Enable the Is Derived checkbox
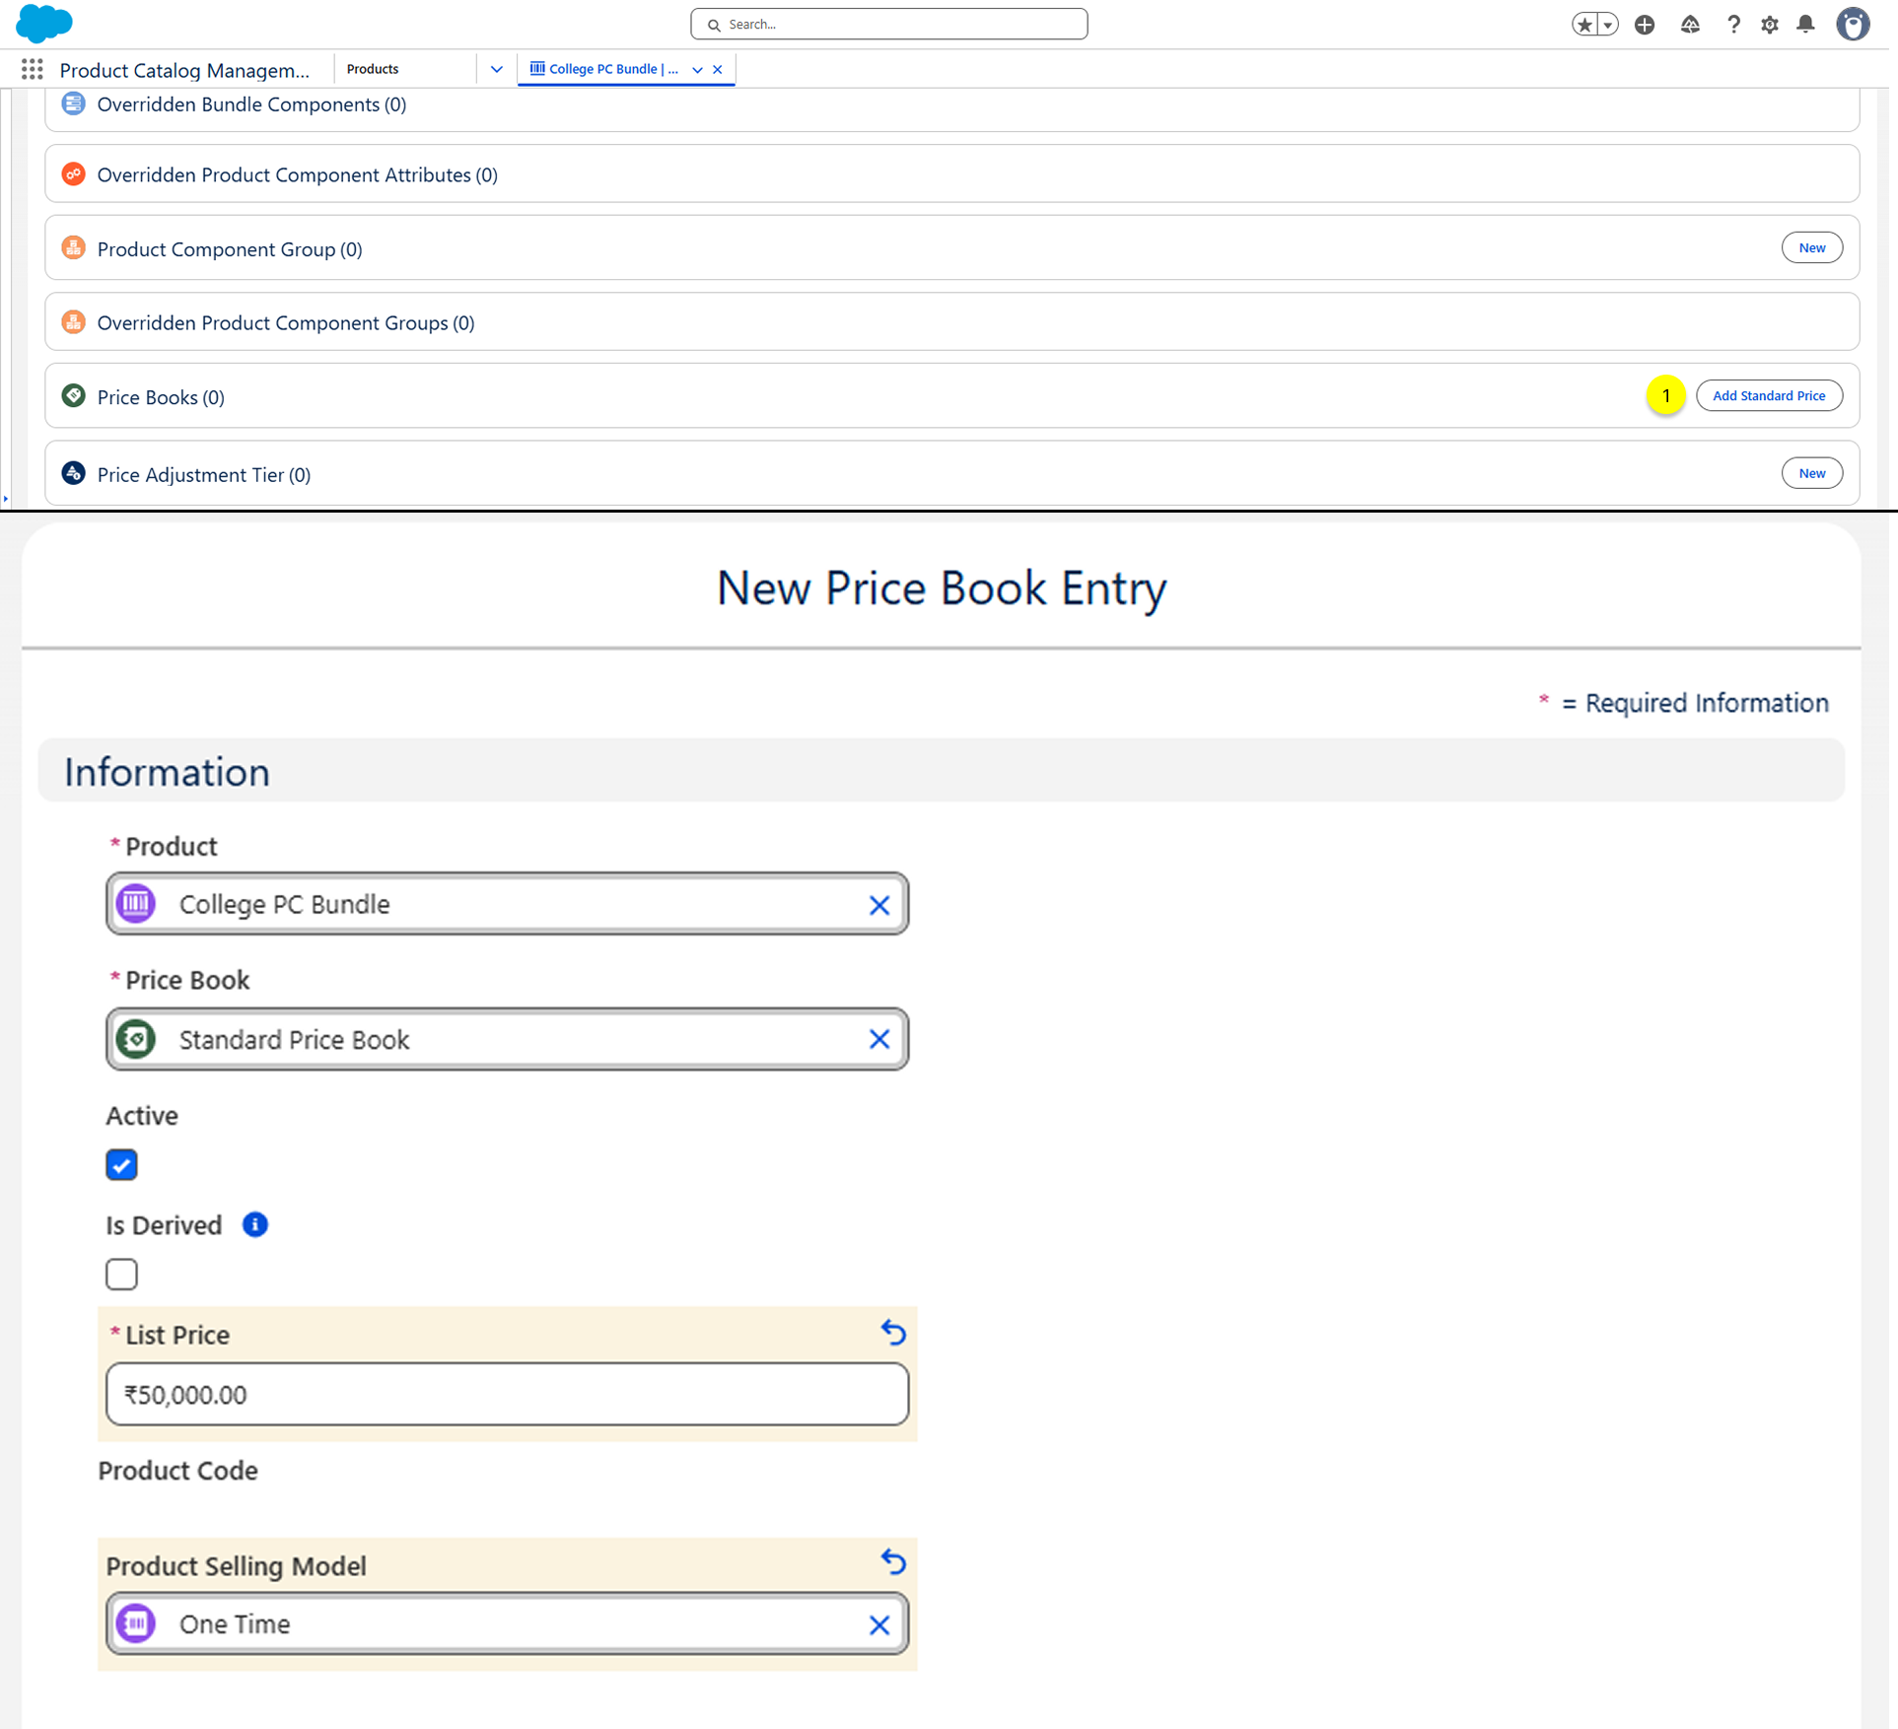Image resolution: width=1898 pixels, height=1729 pixels. coord(121,1275)
